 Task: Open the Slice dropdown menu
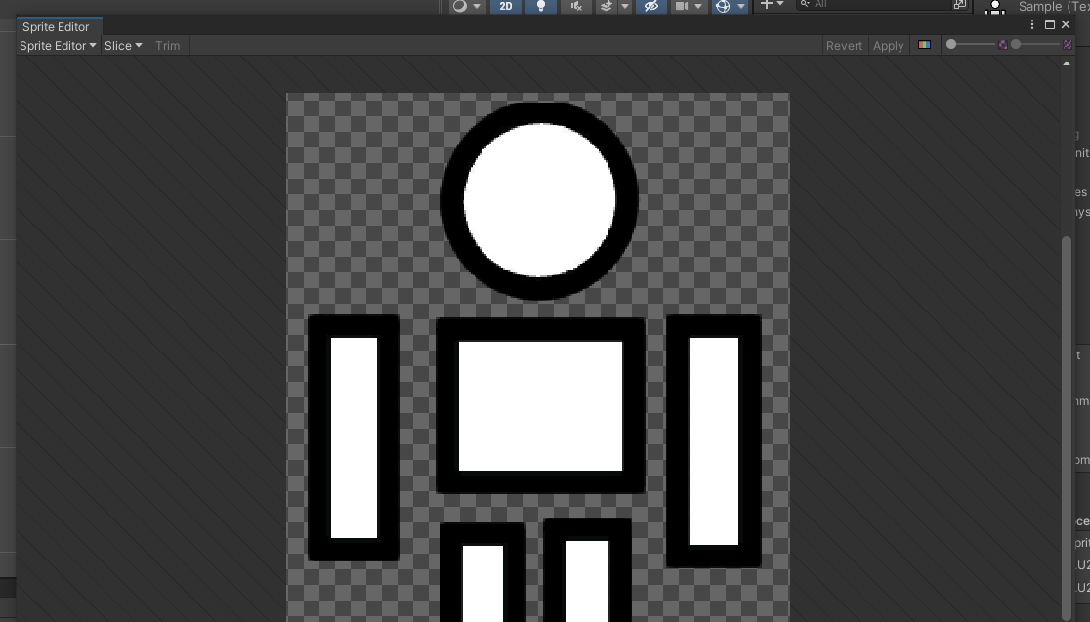123,46
